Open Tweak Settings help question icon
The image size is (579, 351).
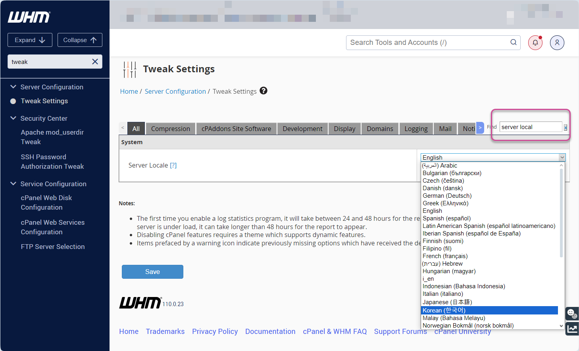(264, 91)
